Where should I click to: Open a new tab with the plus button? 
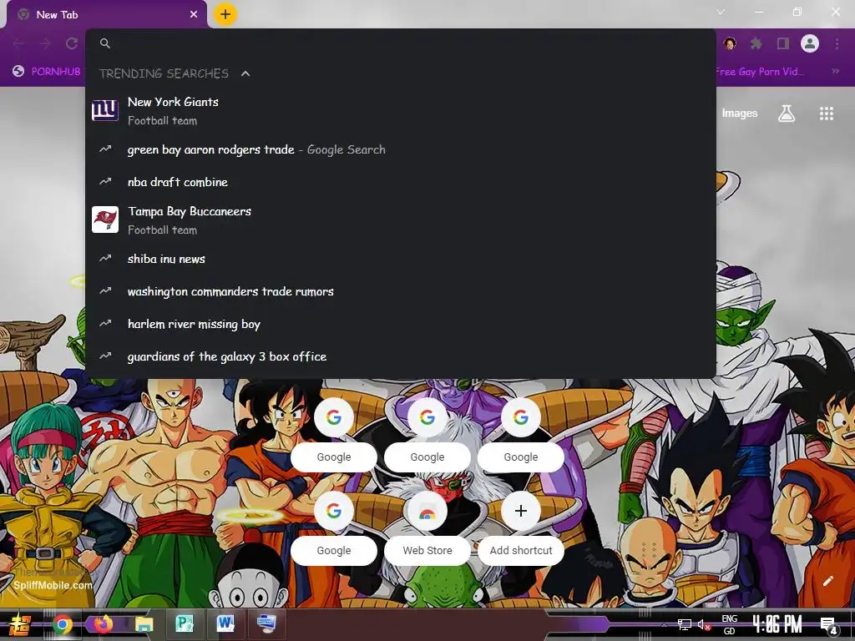coord(225,14)
